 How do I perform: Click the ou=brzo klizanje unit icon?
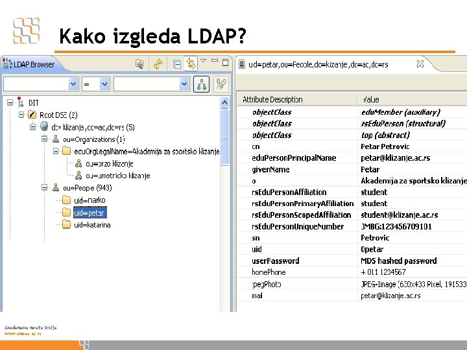(78, 163)
